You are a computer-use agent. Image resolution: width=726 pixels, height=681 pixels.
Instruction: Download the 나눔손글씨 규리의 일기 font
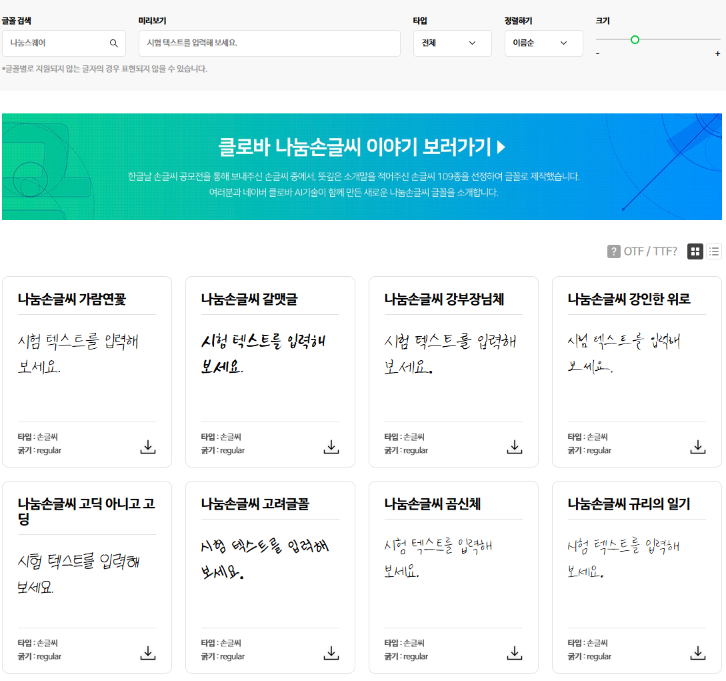click(x=697, y=653)
